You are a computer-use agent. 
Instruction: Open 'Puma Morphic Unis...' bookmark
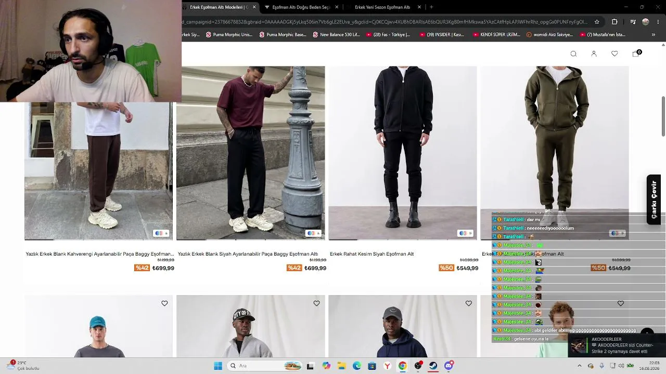pyautogui.click(x=229, y=35)
